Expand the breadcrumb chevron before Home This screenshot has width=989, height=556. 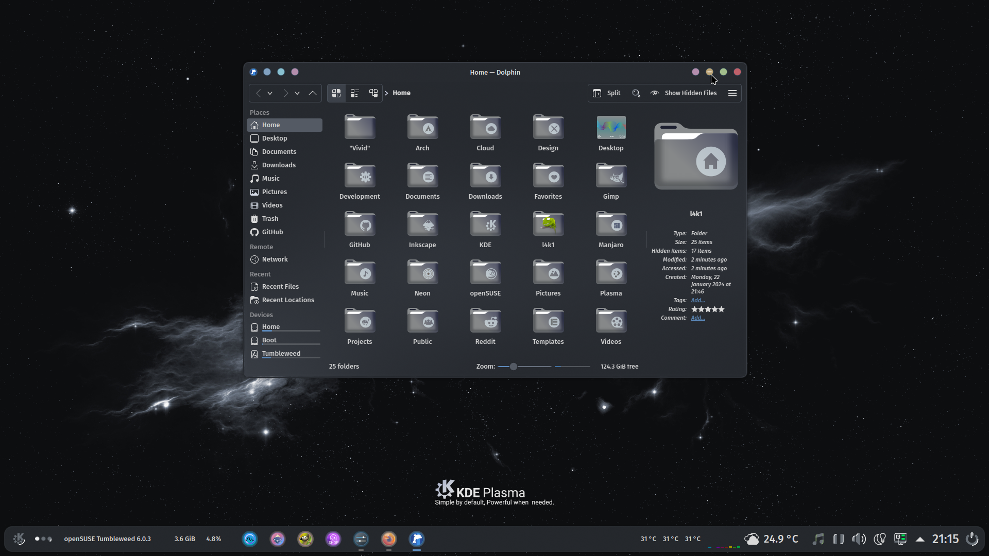(386, 93)
